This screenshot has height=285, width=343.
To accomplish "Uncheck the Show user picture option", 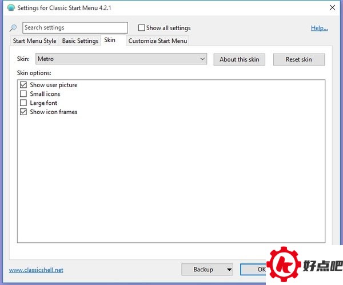I will tap(23, 85).
